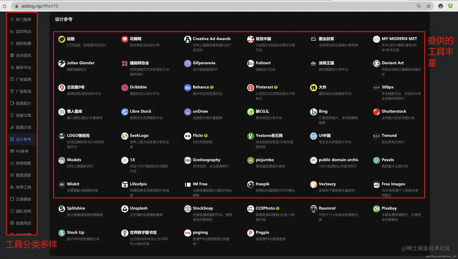Image resolution: width=458 pixels, height=259 pixels.
Task: Visit the Folioart link
Action: click(x=263, y=63)
